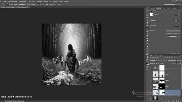The image size is (182, 102).
Task: Create new adjustment layer icon
Action: coord(171,101)
